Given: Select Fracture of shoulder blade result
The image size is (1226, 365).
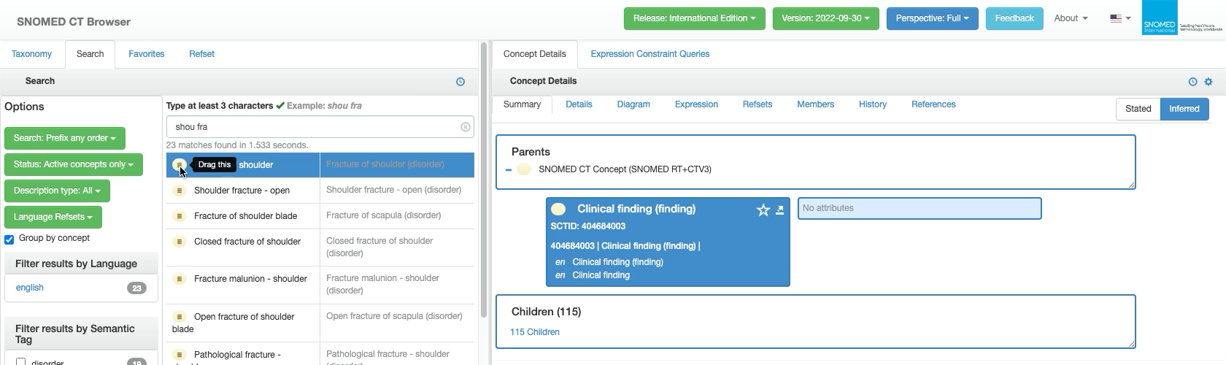Looking at the screenshot, I should [245, 216].
